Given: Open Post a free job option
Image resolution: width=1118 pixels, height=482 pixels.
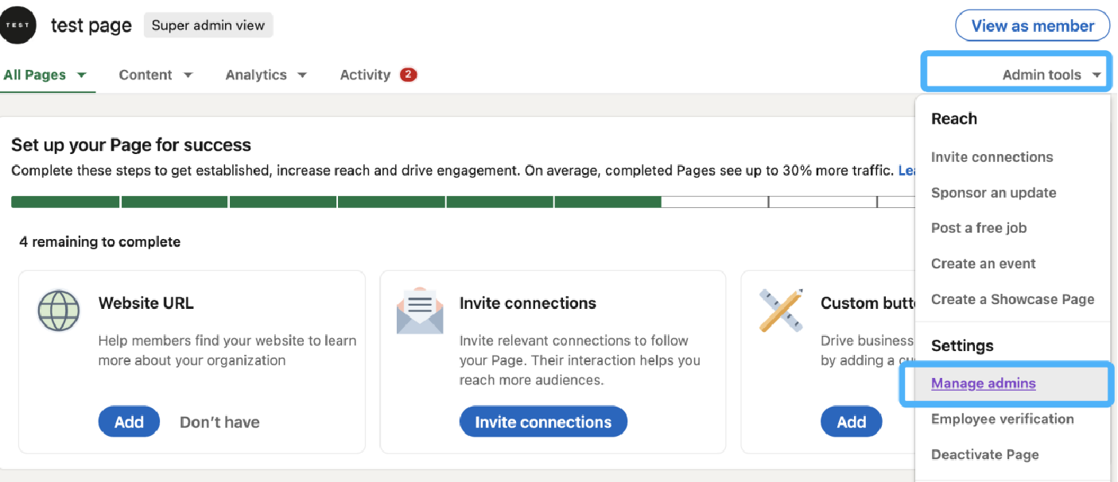Looking at the screenshot, I should click(x=978, y=228).
